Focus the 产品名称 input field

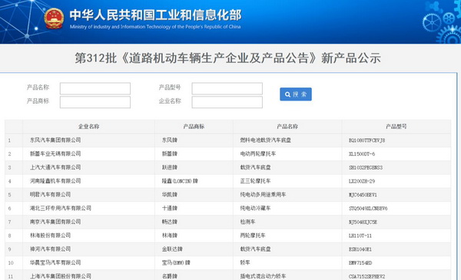(95, 88)
